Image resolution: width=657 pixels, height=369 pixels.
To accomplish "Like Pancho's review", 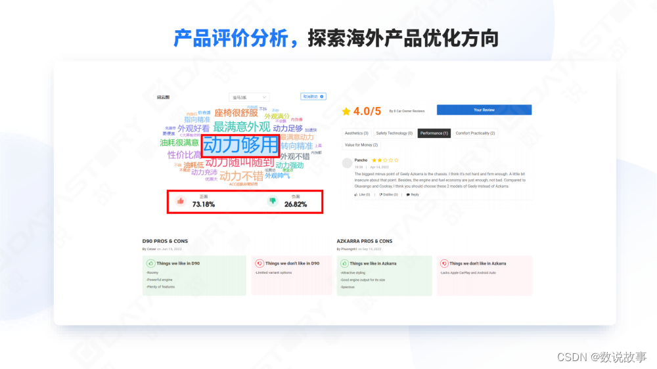I will [x=363, y=195].
